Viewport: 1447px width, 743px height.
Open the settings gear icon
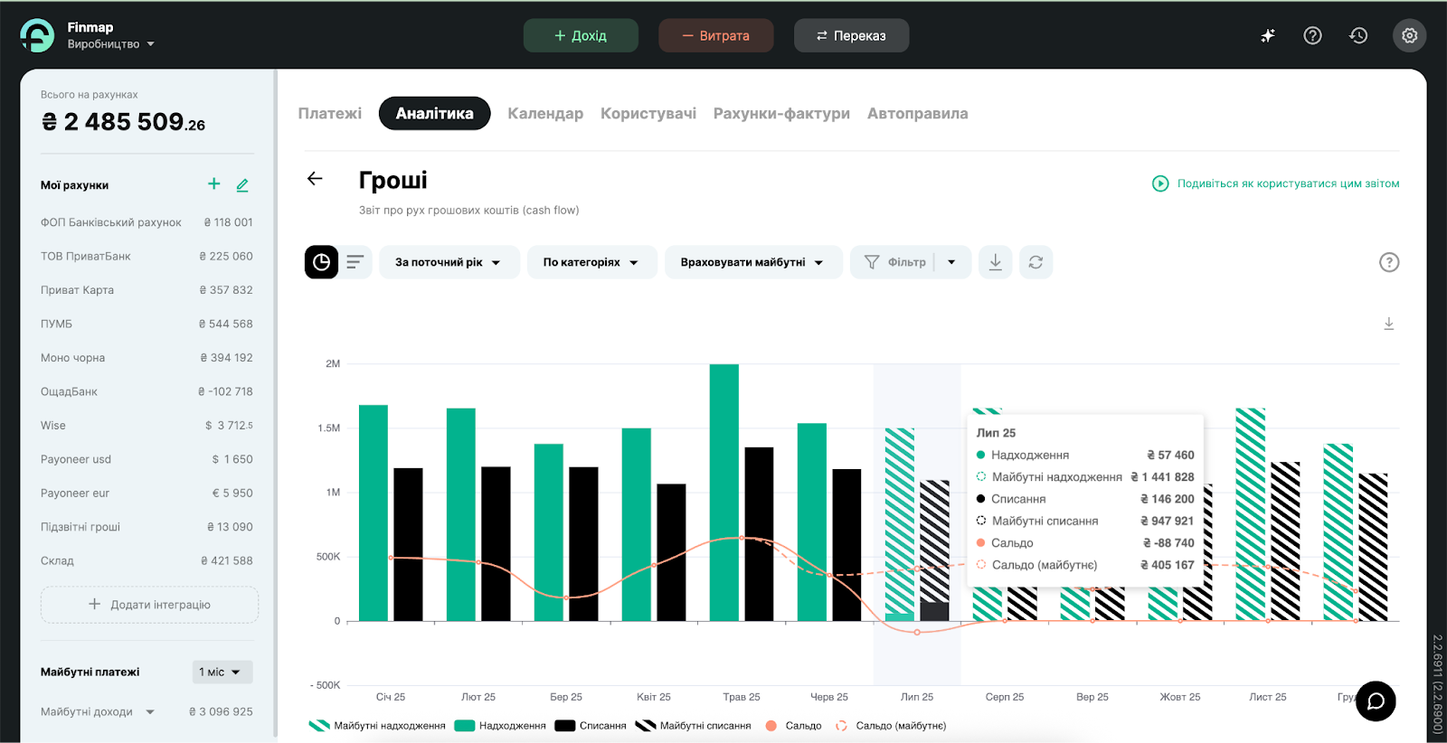[x=1409, y=35]
